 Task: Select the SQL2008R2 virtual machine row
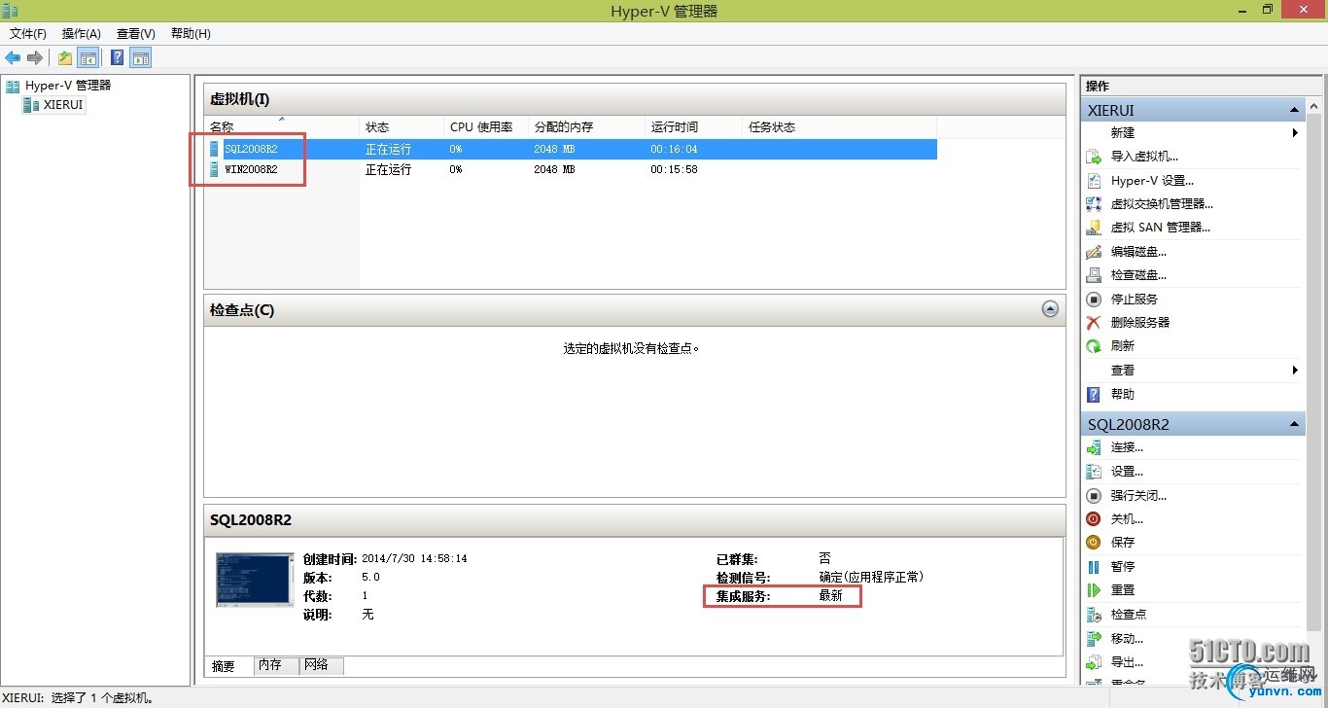point(571,149)
